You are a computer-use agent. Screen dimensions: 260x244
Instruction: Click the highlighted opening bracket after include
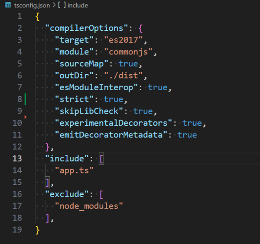101,159
